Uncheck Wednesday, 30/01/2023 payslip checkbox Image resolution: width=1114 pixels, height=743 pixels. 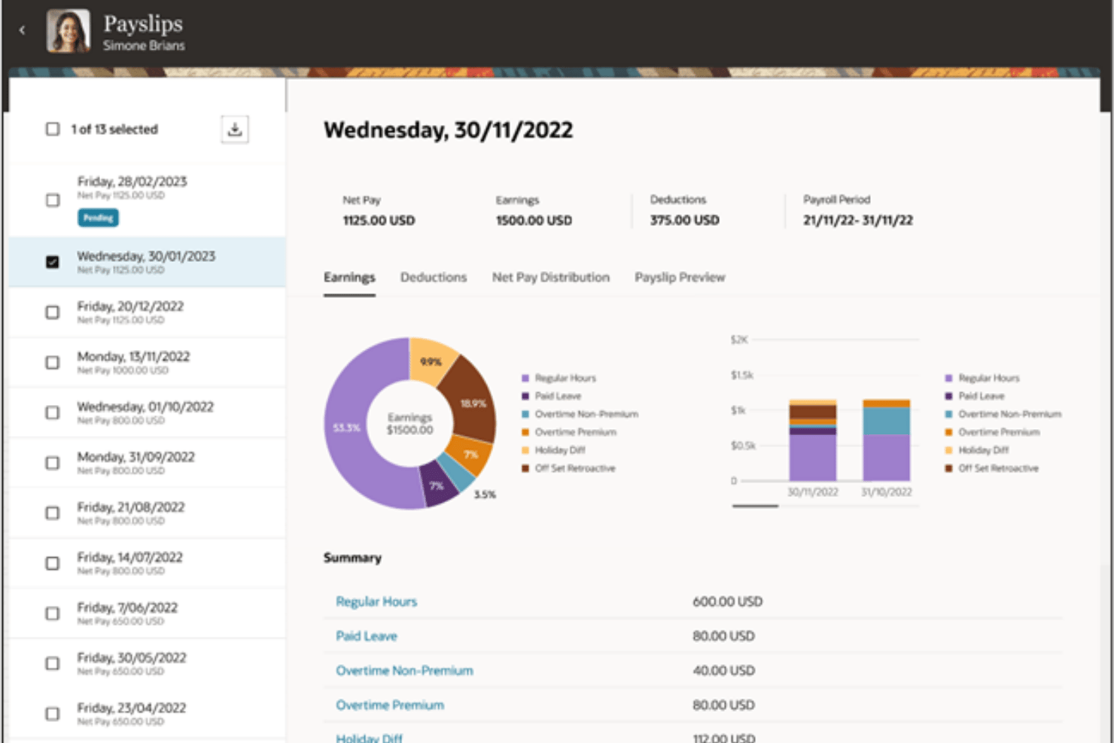[x=53, y=262]
